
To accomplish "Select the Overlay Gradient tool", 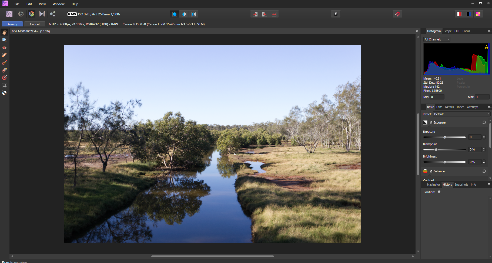I will [4, 78].
